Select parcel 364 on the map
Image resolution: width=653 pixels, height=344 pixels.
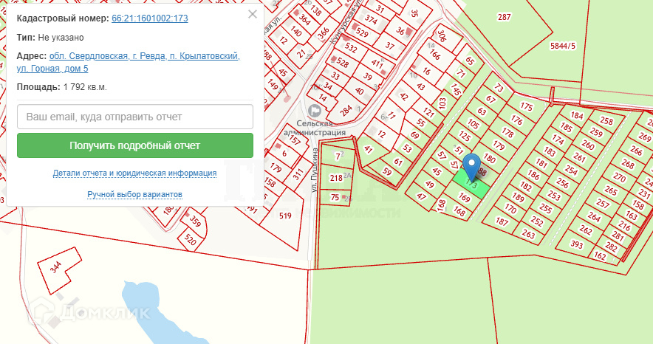point(305,19)
